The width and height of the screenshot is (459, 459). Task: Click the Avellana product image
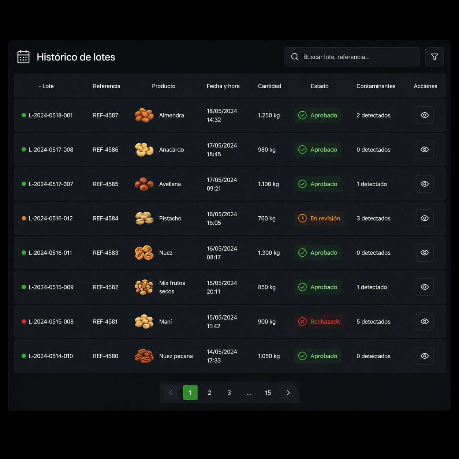pos(144,184)
